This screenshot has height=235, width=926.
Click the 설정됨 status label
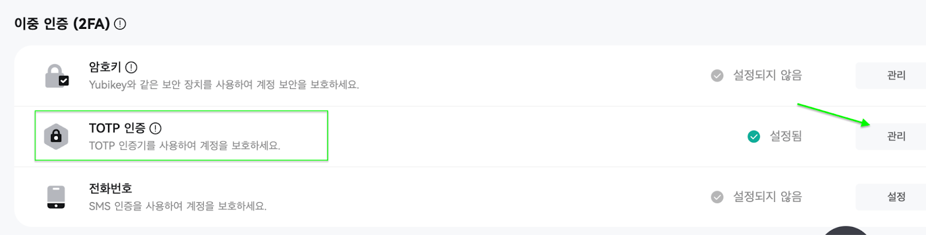tap(785, 136)
